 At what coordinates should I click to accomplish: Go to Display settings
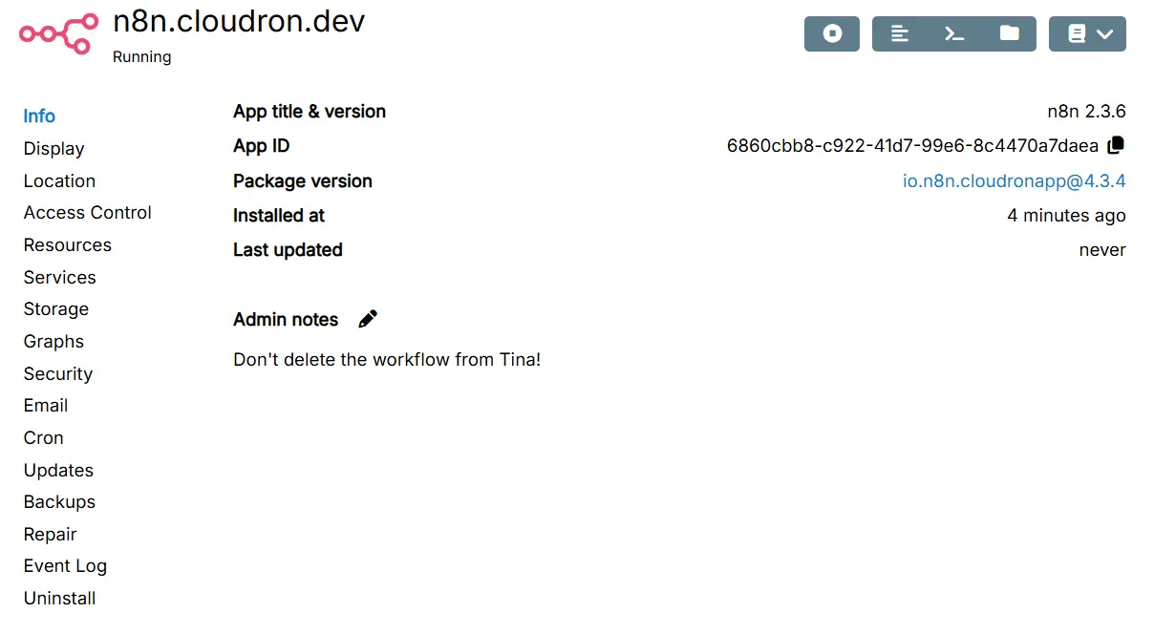pyautogui.click(x=53, y=149)
